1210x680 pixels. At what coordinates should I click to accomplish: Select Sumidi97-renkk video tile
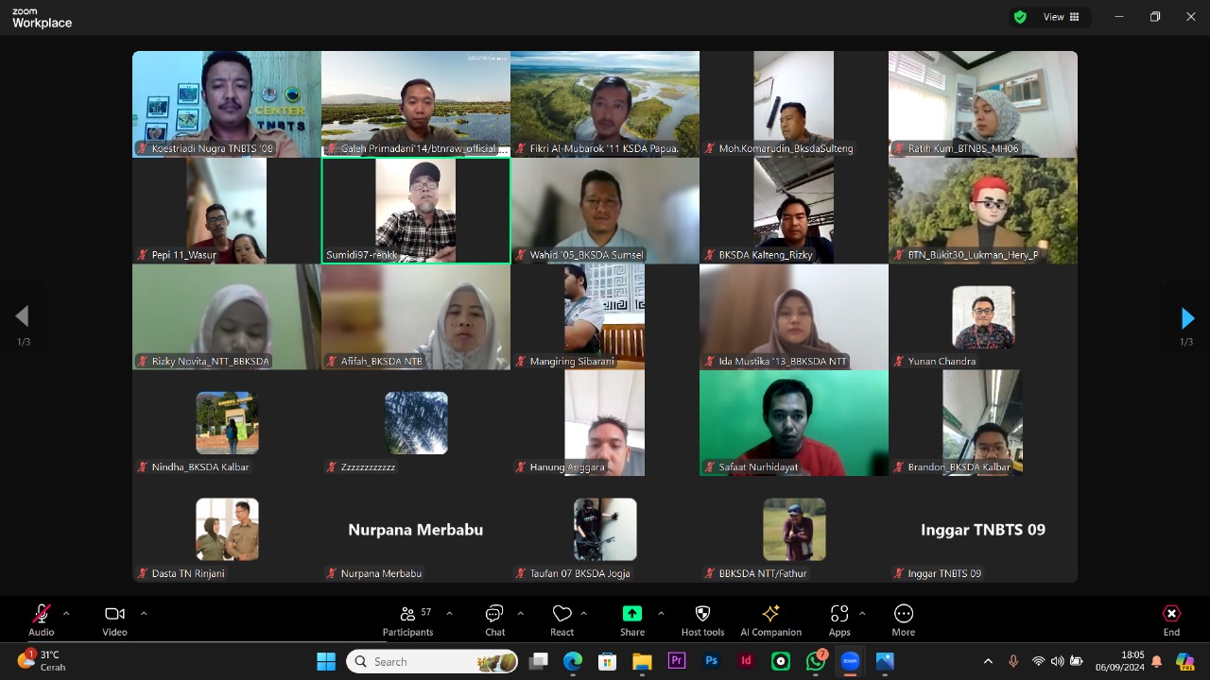coord(416,211)
